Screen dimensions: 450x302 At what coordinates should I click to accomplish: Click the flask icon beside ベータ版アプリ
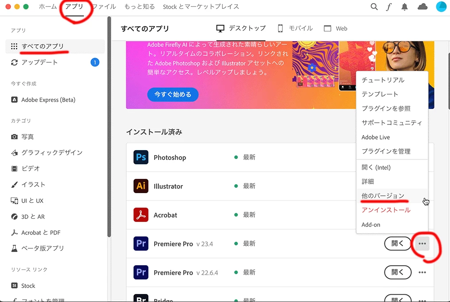click(x=14, y=248)
